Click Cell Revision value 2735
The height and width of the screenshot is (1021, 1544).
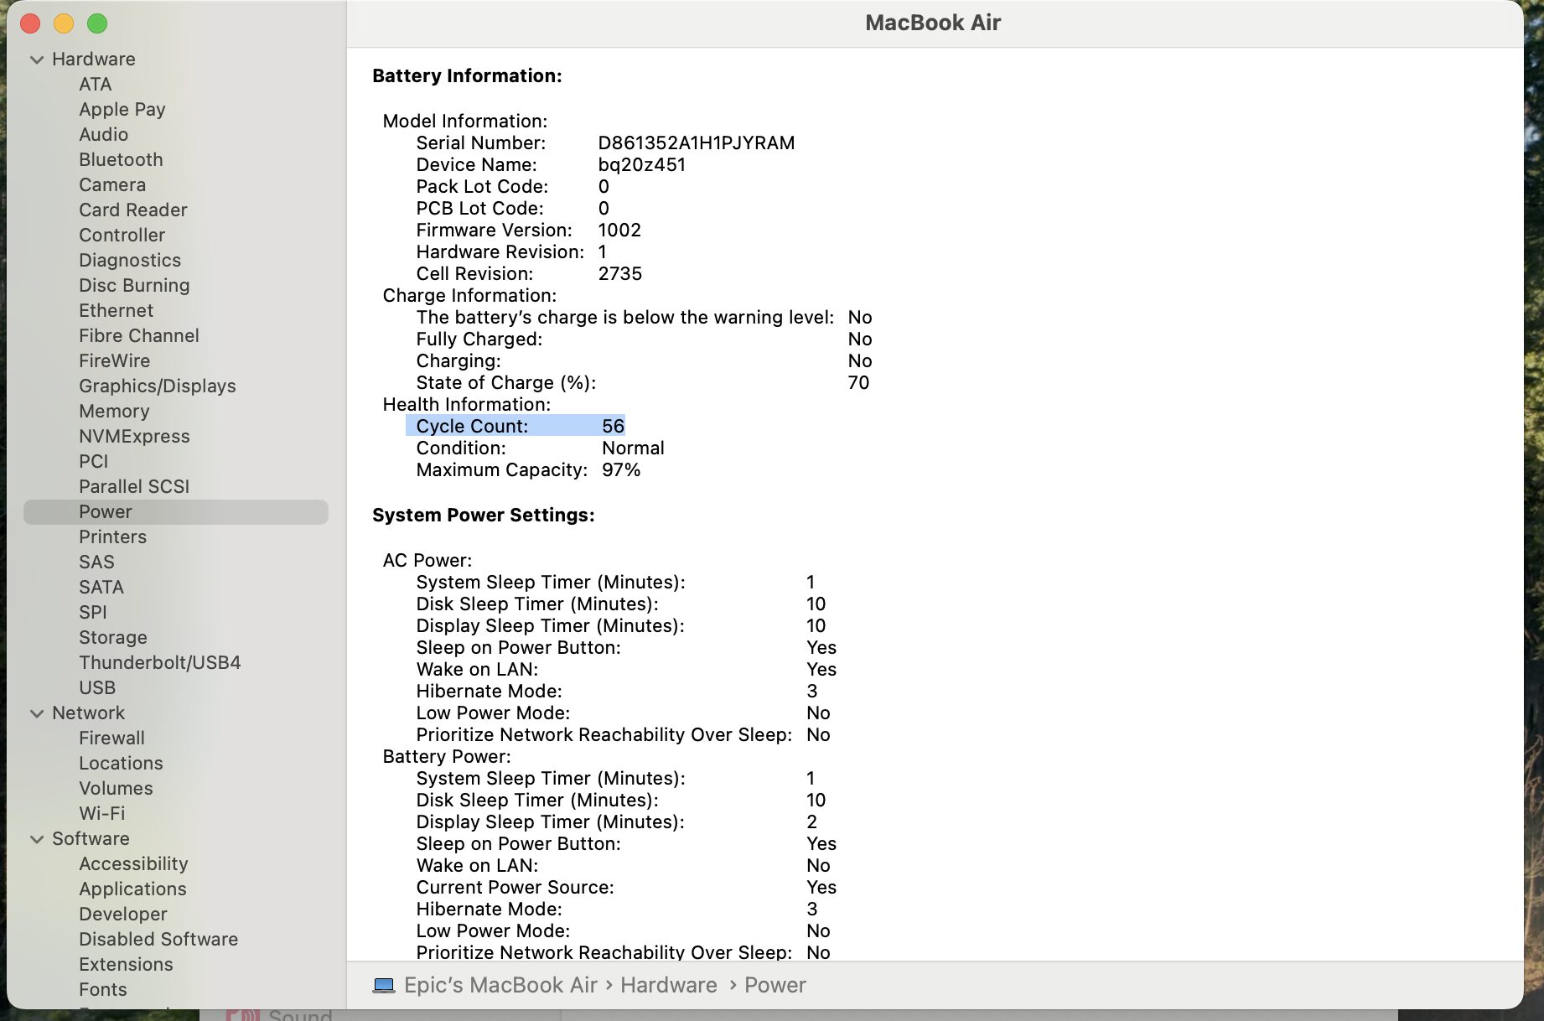coord(620,274)
